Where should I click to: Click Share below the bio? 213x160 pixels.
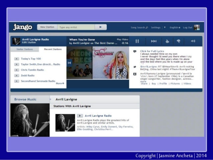tap(144, 84)
